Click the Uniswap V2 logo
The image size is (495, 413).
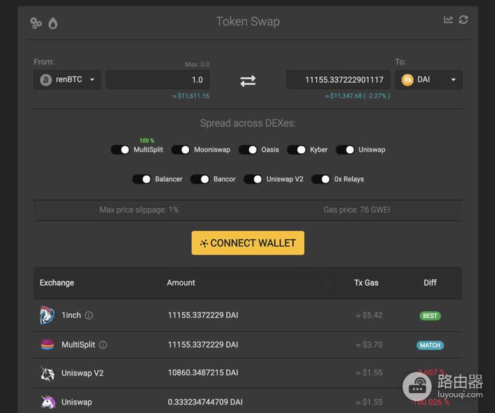click(x=48, y=373)
